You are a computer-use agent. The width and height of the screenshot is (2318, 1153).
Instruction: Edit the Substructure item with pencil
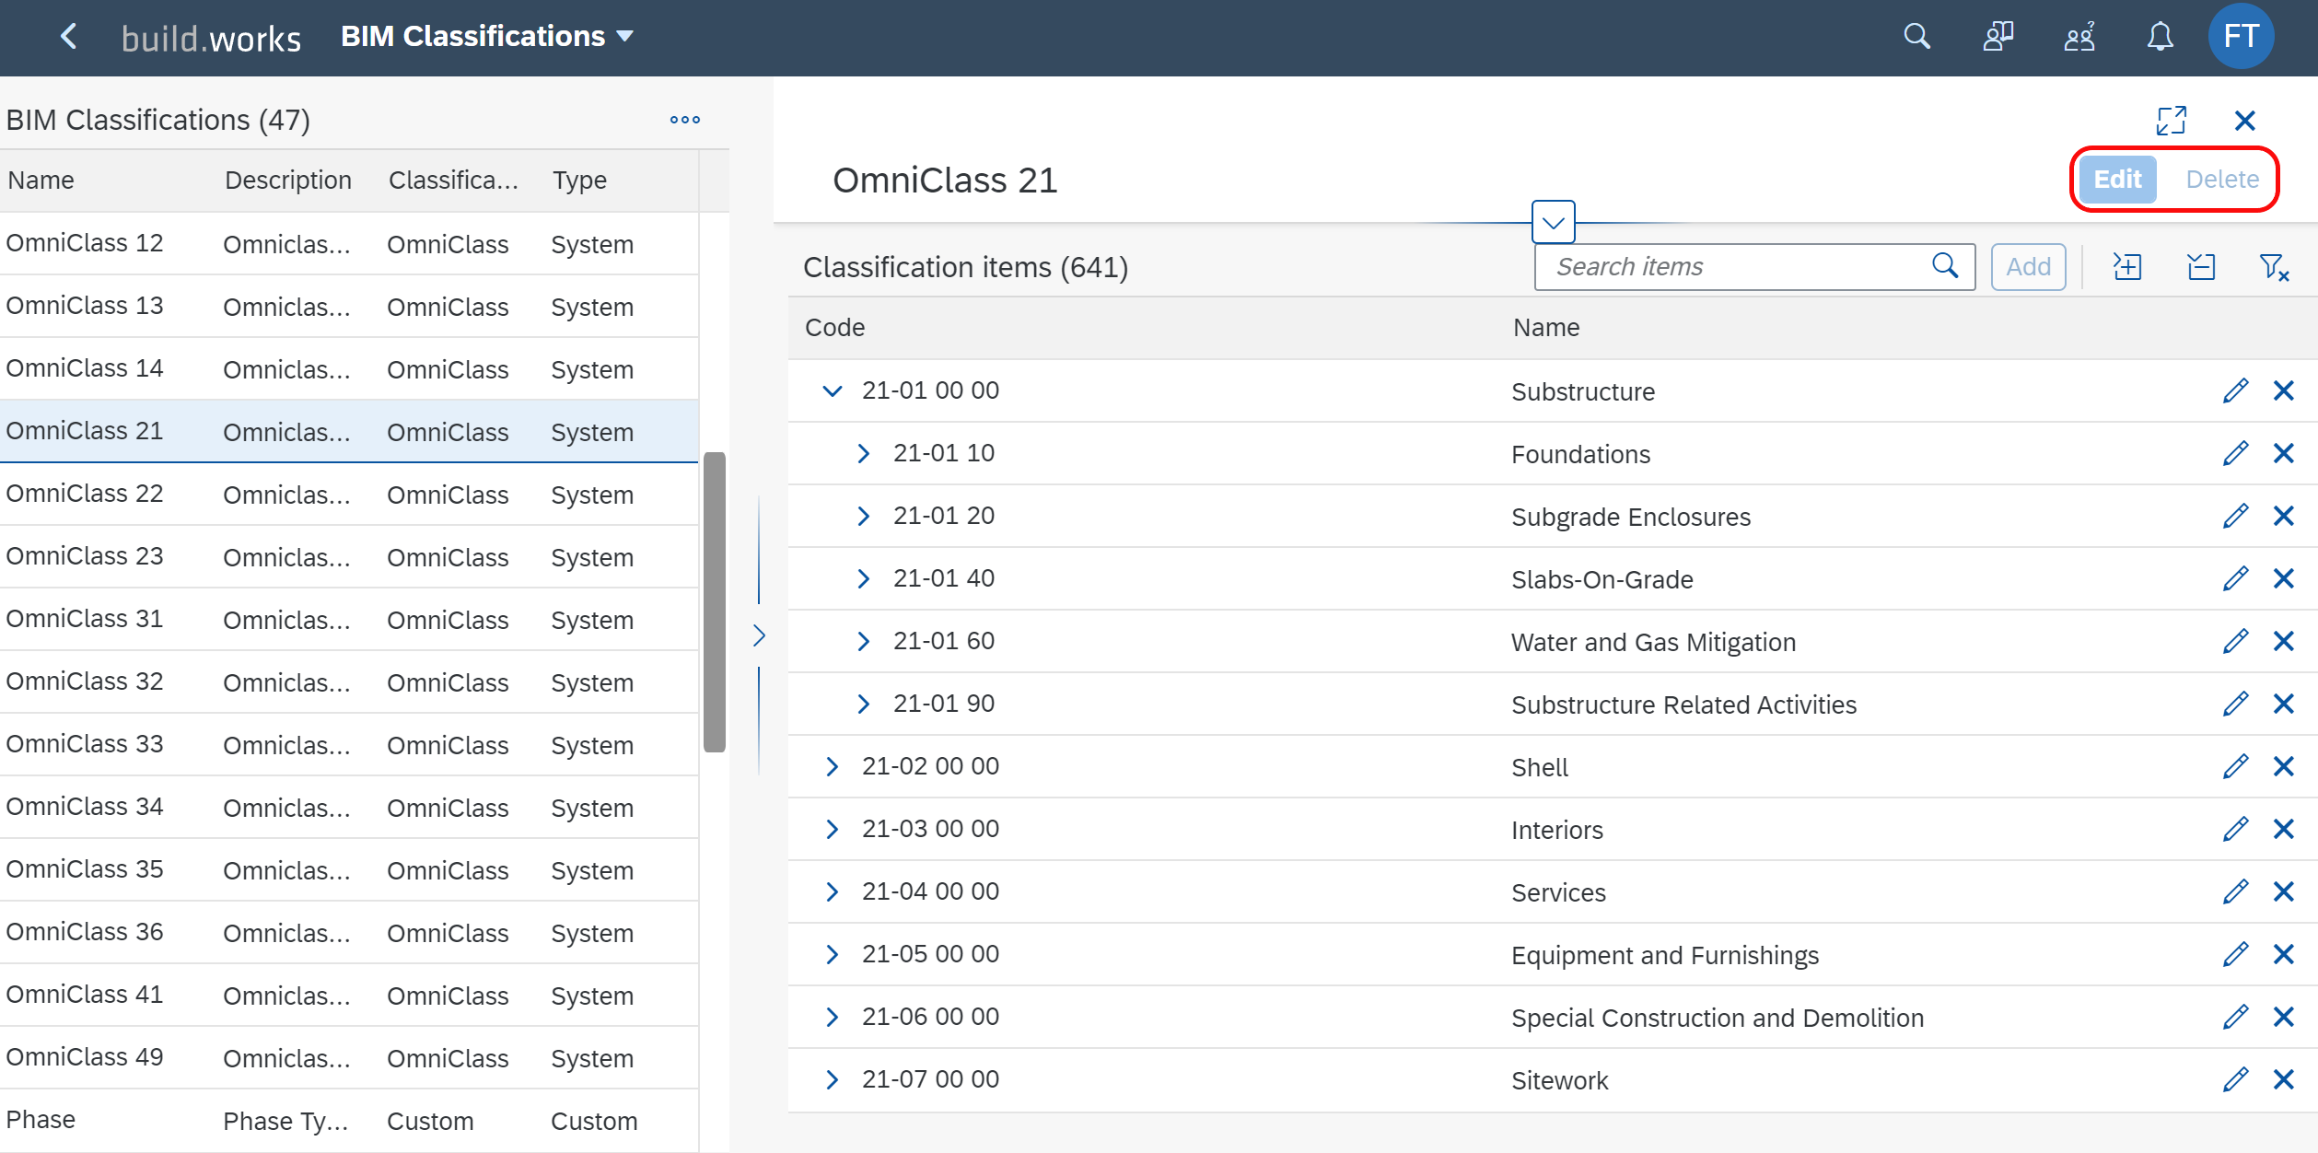pyautogui.click(x=2235, y=390)
